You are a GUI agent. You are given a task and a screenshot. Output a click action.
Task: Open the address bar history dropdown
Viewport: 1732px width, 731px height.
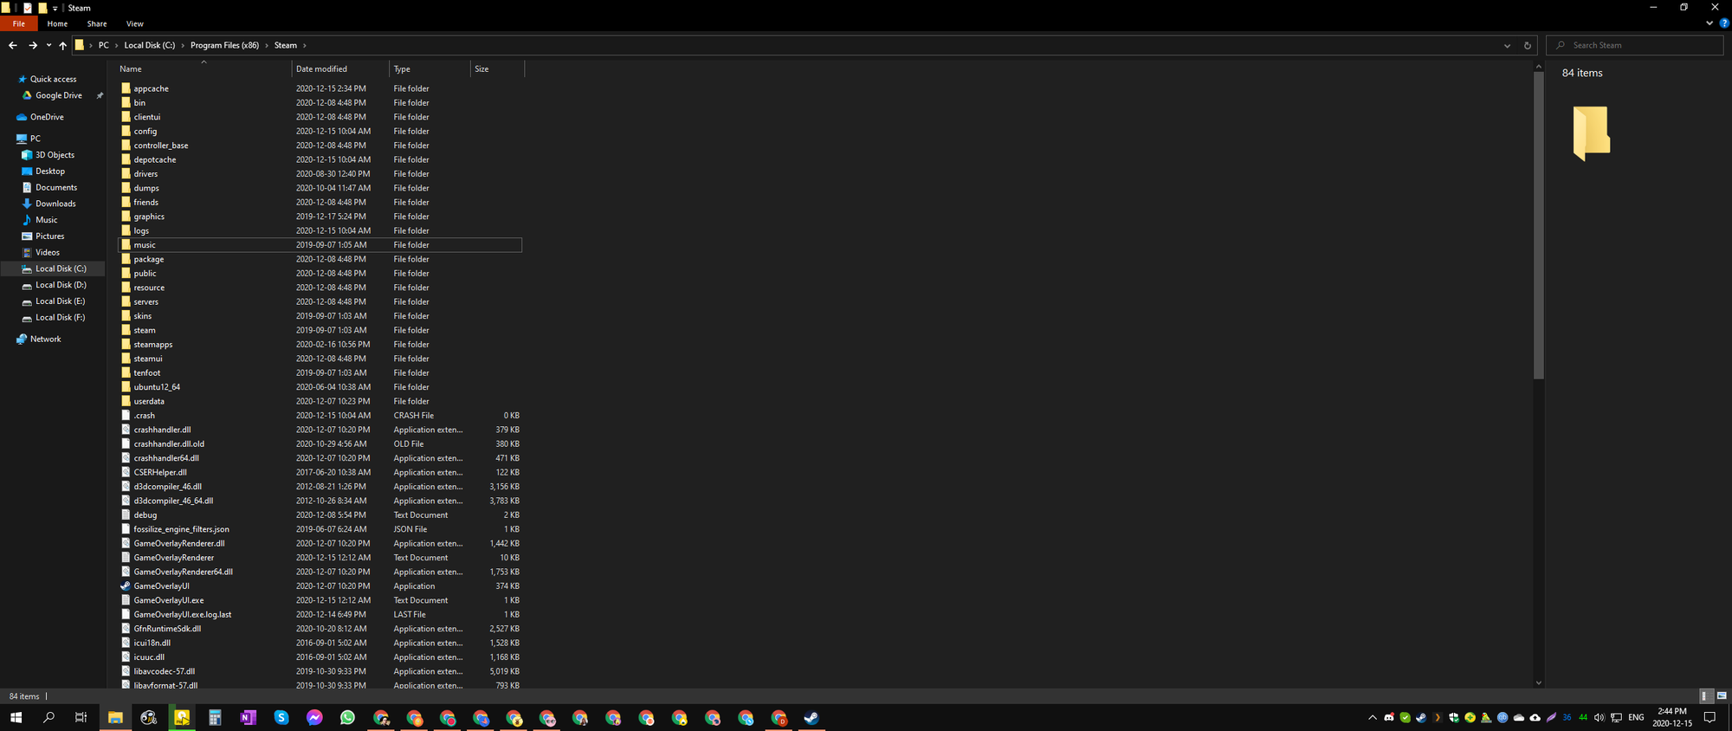click(1507, 45)
